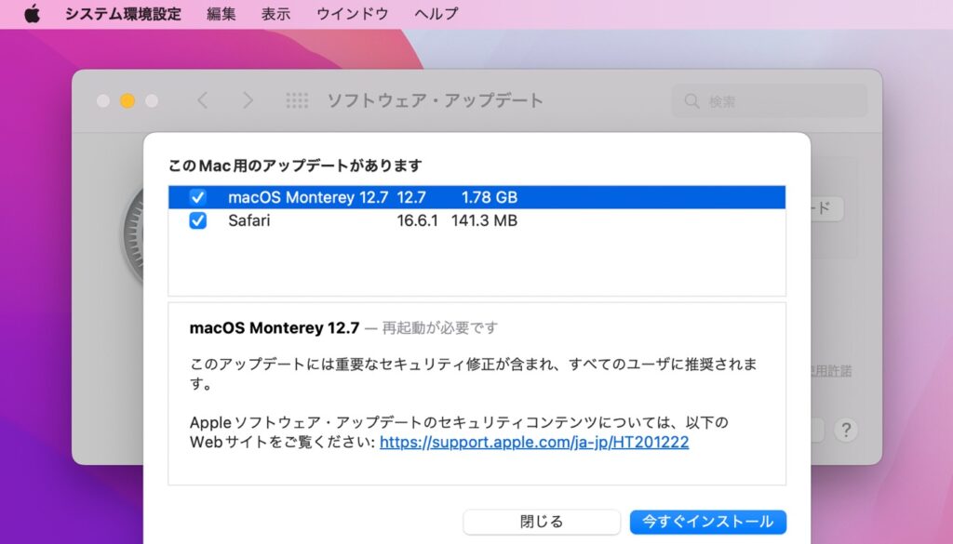Open the 編集 menu
The width and height of the screenshot is (953, 544).
click(221, 13)
